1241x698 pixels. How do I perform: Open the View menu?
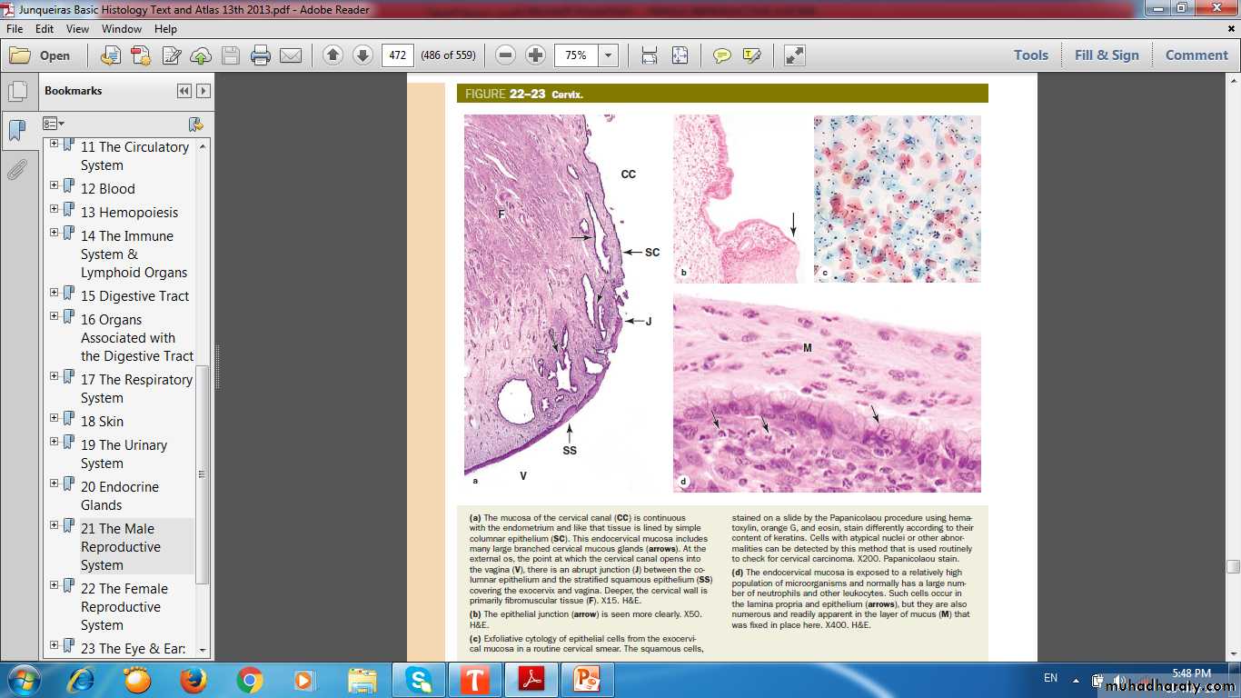(x=76, y=29)
